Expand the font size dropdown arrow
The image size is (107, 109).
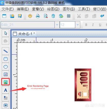pyautogui.click(x=78, y=25)
